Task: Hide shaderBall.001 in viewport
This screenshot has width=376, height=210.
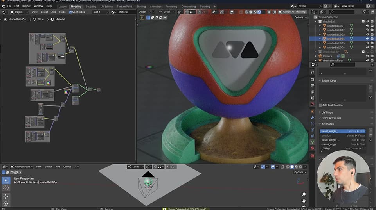Action: click(x=367, y=26)
